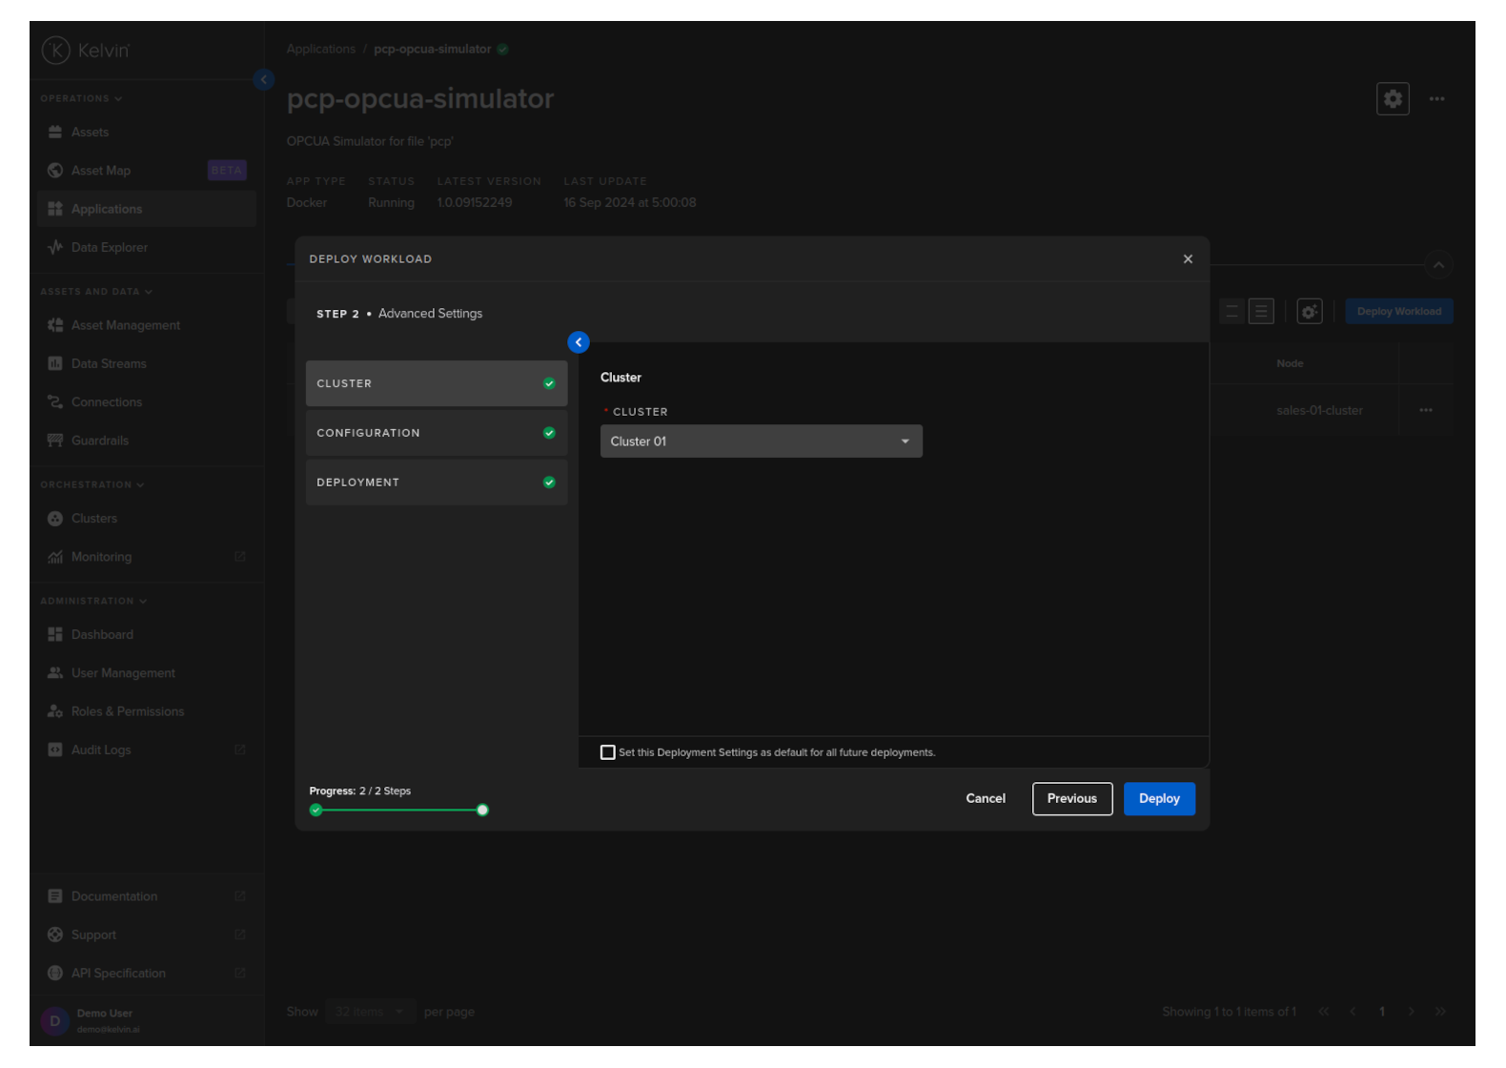Open the application settings gear icon
Image resolution: width=1506 pixels, height=1068 pixels.
pos(1393,99)
